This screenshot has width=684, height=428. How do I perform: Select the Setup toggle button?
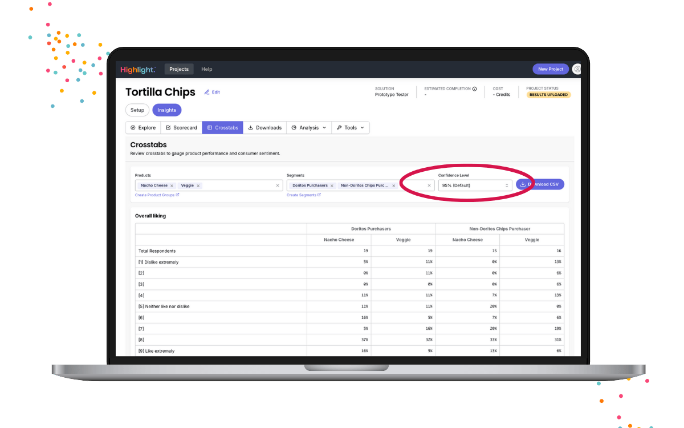tap(137, 110)
